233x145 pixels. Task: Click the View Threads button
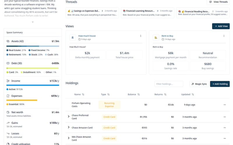(218, 2)
